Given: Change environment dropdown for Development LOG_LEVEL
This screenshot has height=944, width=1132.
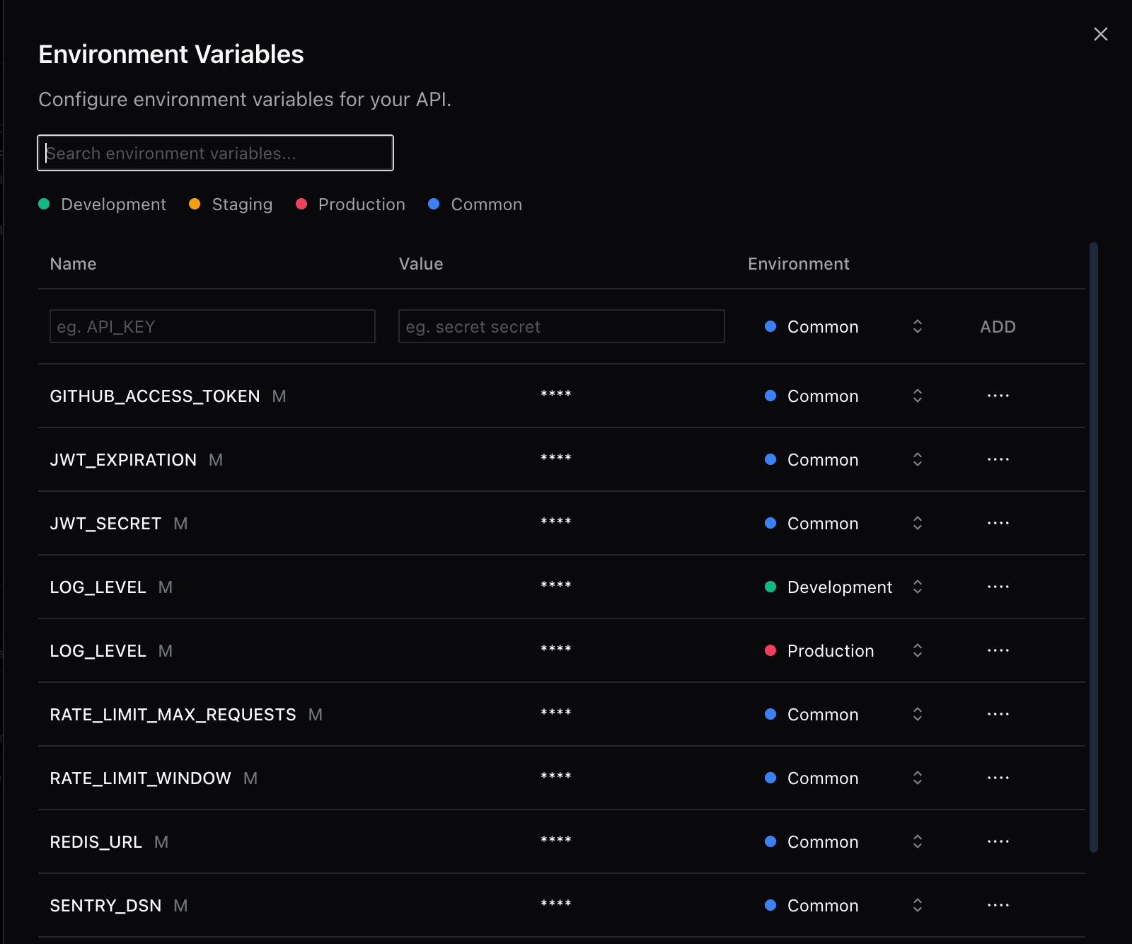Looking at the screenshot, I should coord(917,587).
